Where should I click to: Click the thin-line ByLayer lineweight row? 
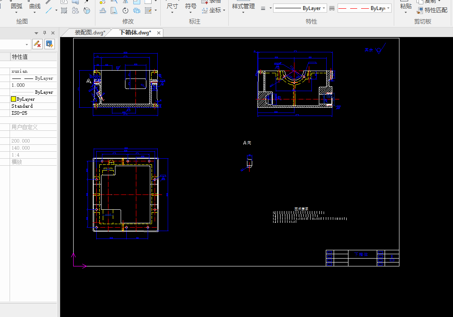[x=34, y=92]
